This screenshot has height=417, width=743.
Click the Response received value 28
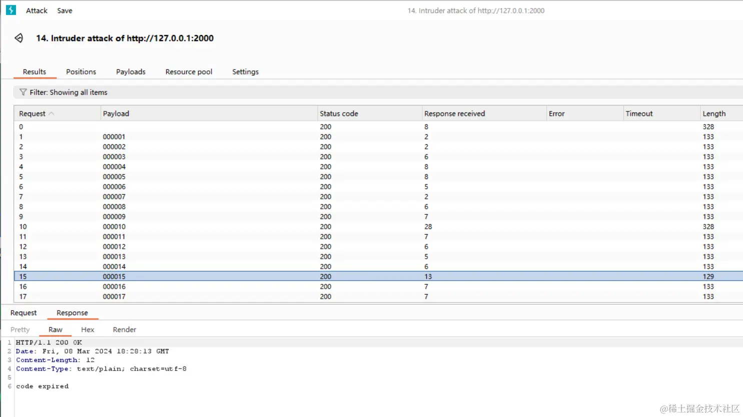[428, 227]
